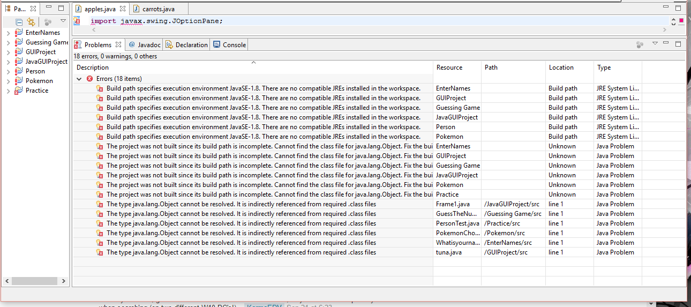Click Focus on Active Task in Problems view

click(x=640, y=44)
